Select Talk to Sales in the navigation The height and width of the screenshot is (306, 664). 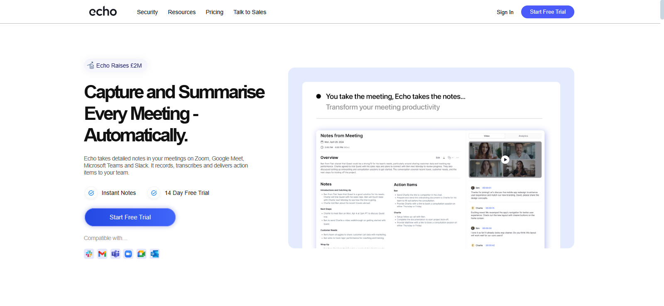coord(250,12)
